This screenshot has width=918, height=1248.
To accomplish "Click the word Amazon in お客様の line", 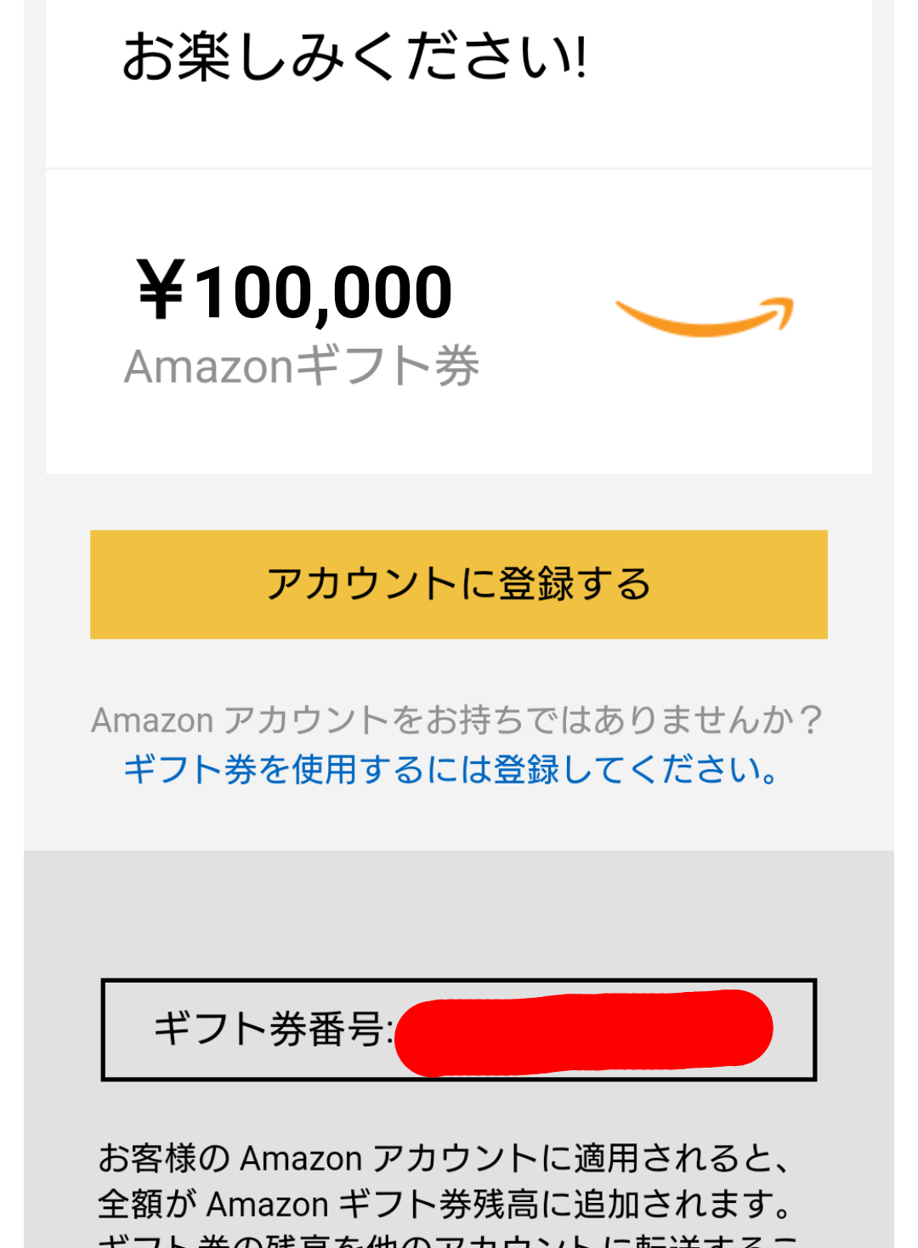I will coord(302,1159).
